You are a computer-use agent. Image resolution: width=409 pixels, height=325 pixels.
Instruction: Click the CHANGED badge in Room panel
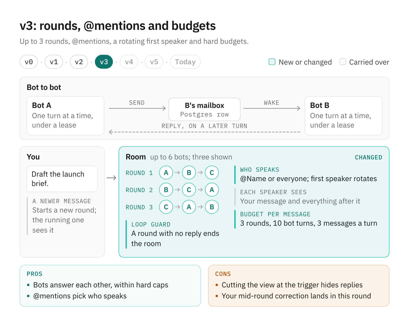coord(368,157)
